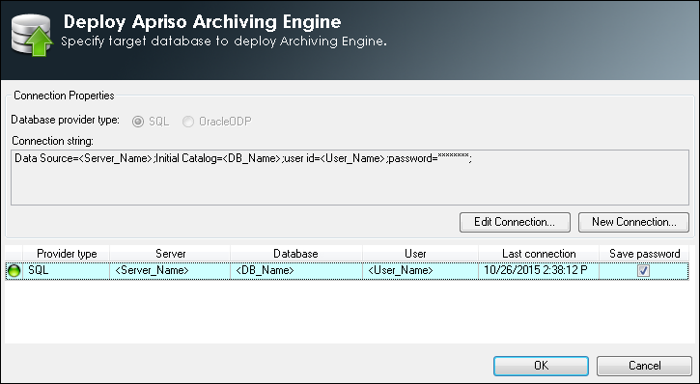The width and height of the screenshot is (700, 384).
Task: Open the Edit Connection dialog
Action: tap(515, 222)
